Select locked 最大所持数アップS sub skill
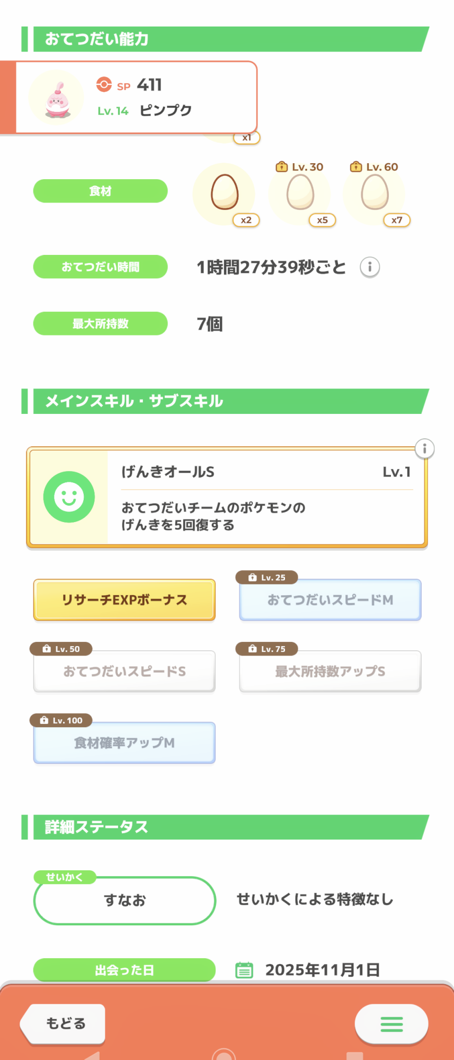454x1060 pixels. pyautogui.click(x=330, y=672)
